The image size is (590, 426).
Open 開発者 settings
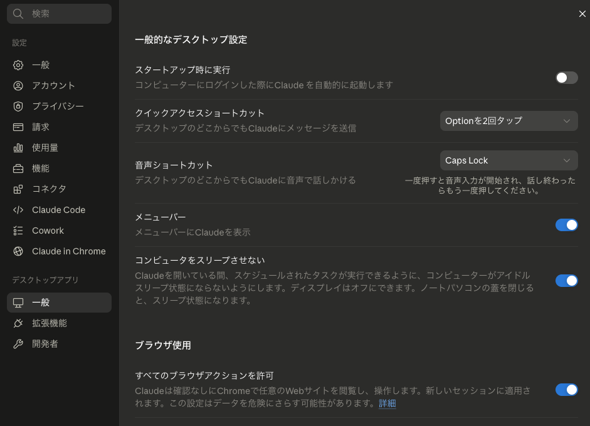pos(59,344)
